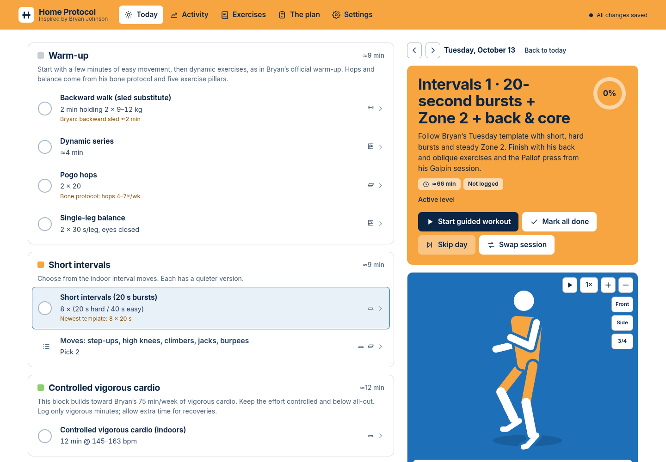This screenshot has height=462, width=666.
Task: Click Back to today link
Action: (545, 50)
